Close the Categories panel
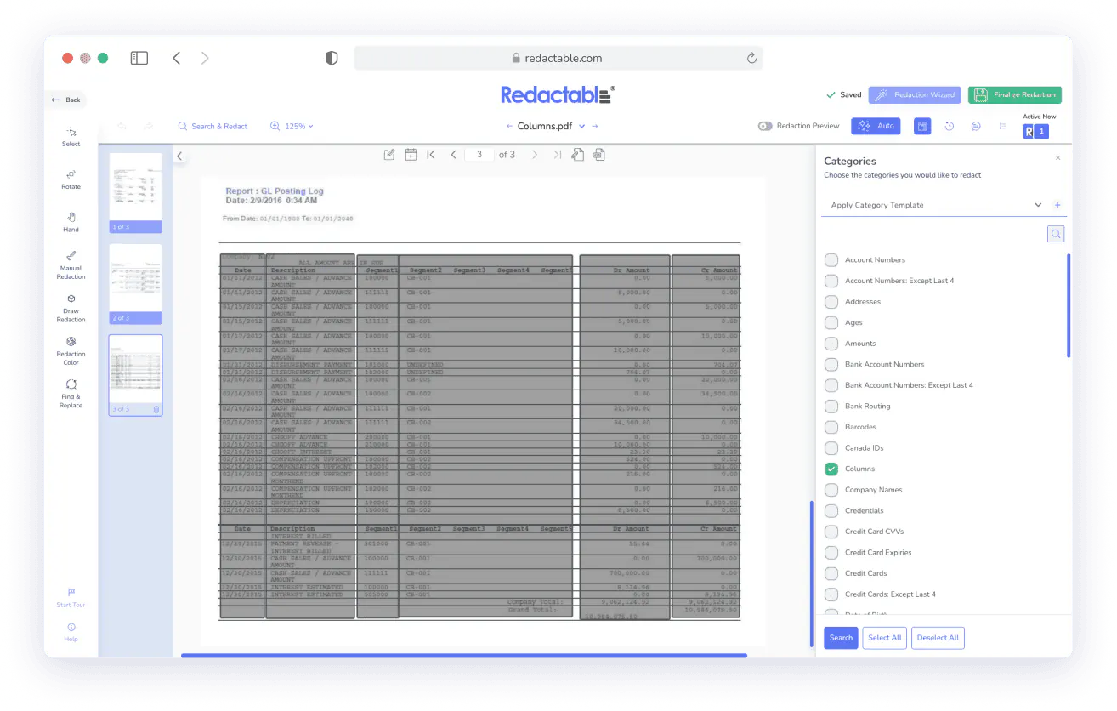This screenshot has height=711, width=1117. [1058, 158]
